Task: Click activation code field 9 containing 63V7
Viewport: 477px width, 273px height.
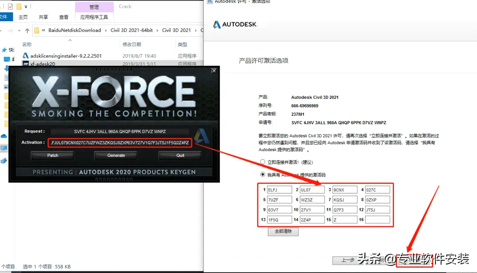Action: click(280, 210)
